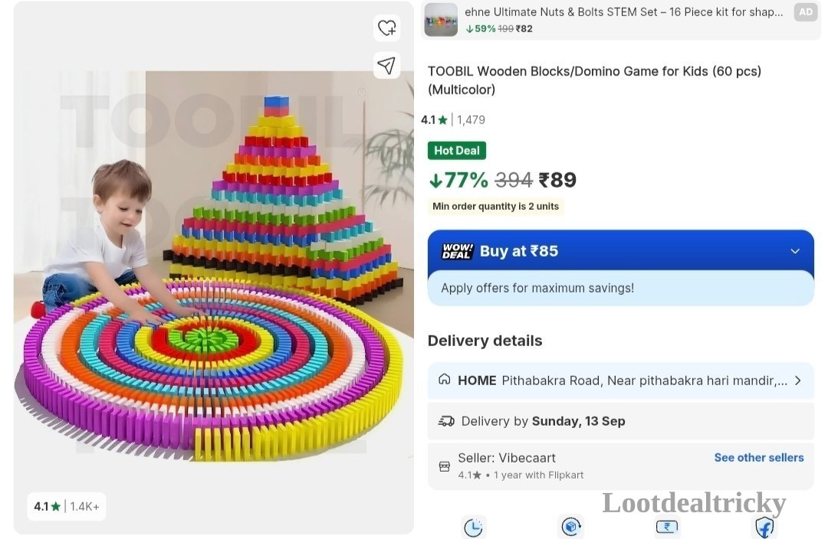The image size is (828, 539).
Task: Open HOME address chevron arrow
Action: (x=798, y=381)
